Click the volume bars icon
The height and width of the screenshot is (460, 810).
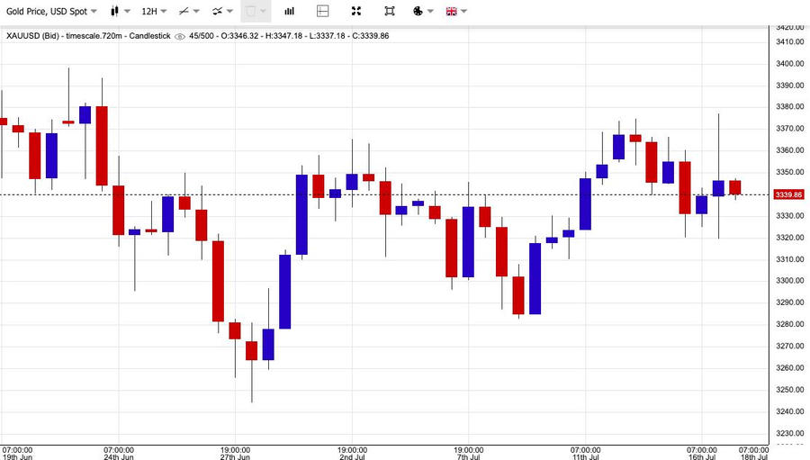coord(289,11)
